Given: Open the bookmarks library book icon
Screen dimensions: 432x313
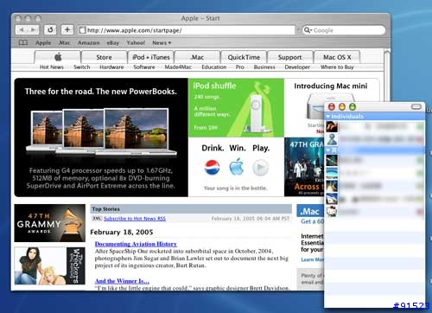Looking at the screenshot, I should click(x=23, y=42).
